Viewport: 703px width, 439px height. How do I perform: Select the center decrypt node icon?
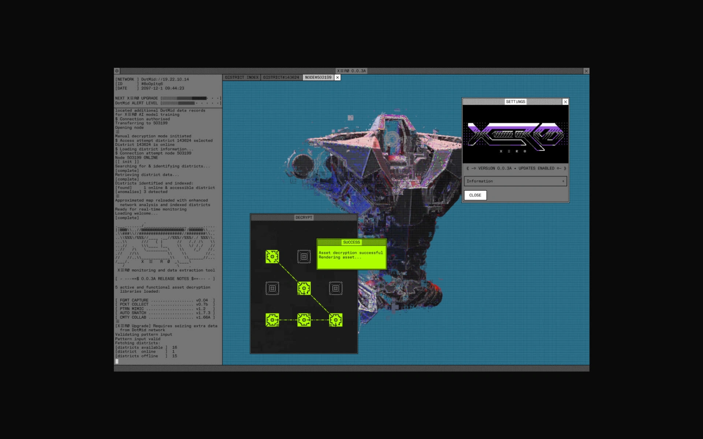pyautogui.click(x=304, y=288)
